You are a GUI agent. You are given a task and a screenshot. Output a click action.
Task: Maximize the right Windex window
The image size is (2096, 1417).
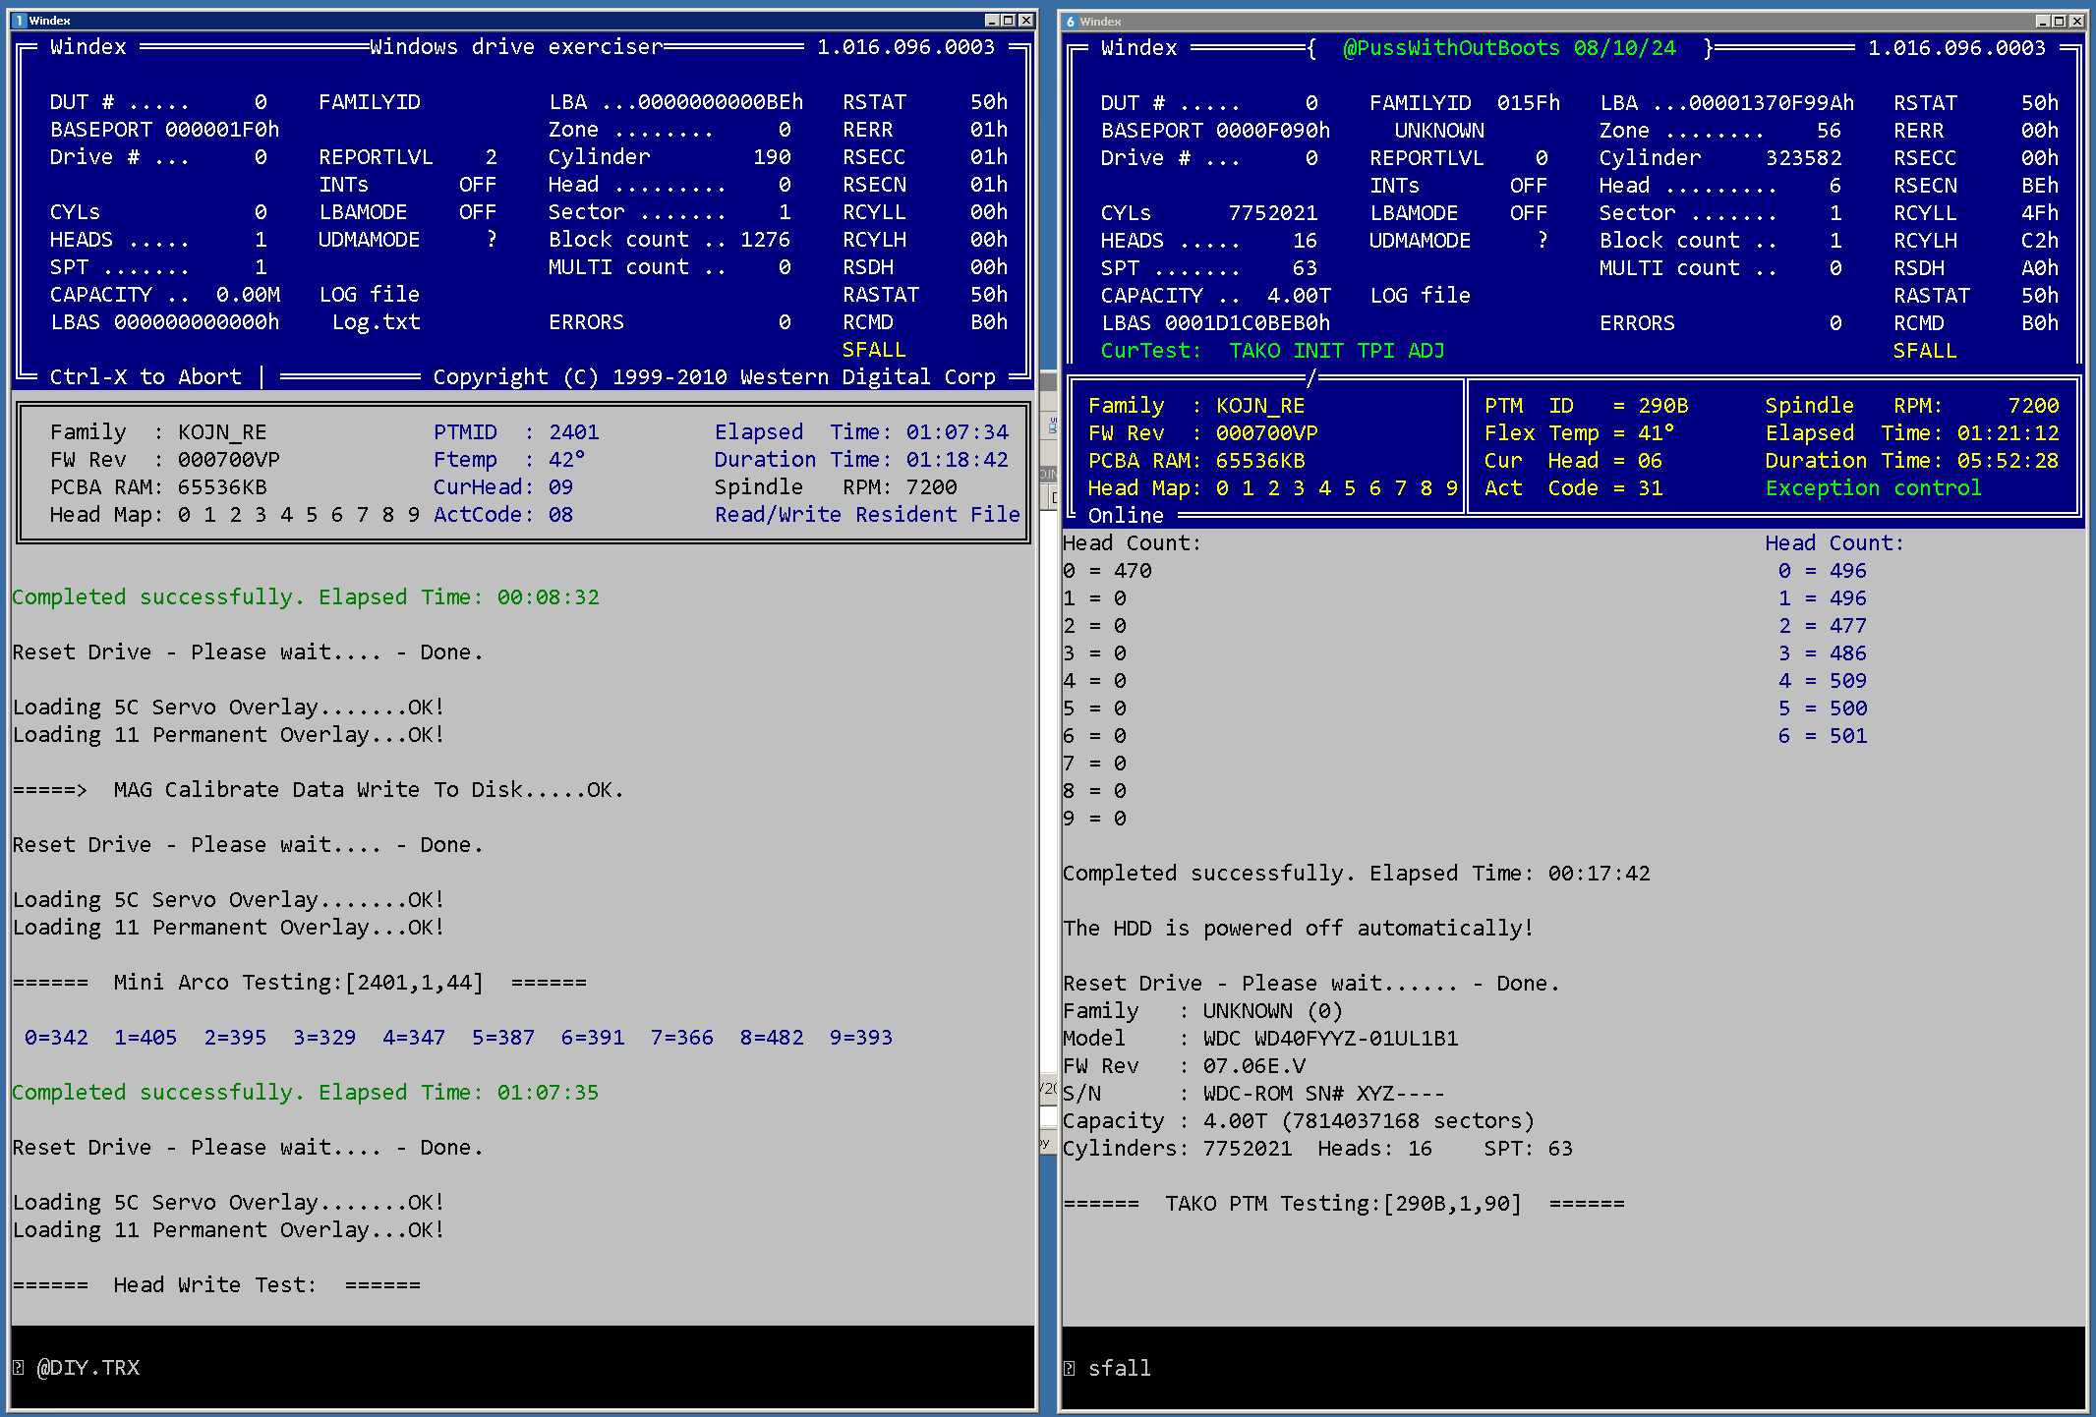[x=2060, y=22]
